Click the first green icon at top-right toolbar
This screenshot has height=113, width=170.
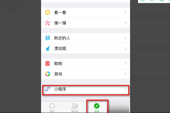click(143, 1)
